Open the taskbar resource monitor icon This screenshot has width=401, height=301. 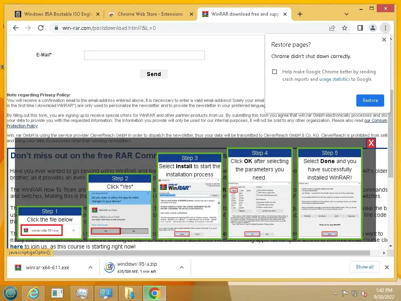[81, 293]
